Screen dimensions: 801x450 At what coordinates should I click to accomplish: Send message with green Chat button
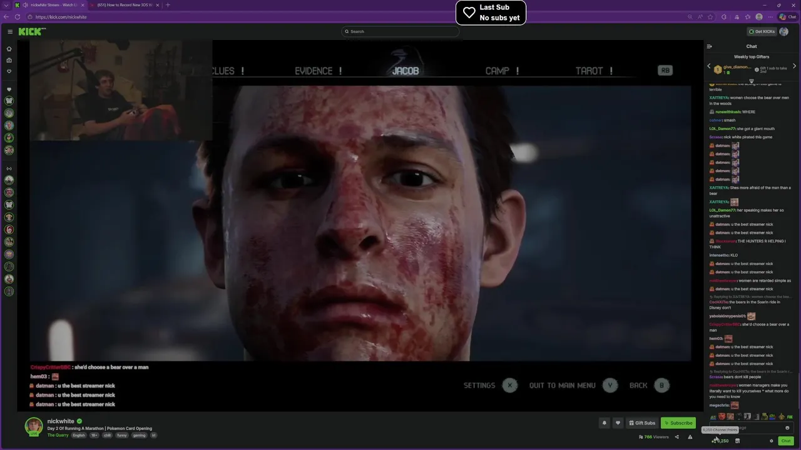(786, 441)
